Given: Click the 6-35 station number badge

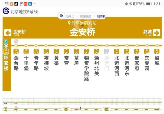Looking at the screenshot, I should [x=157, y=52].
